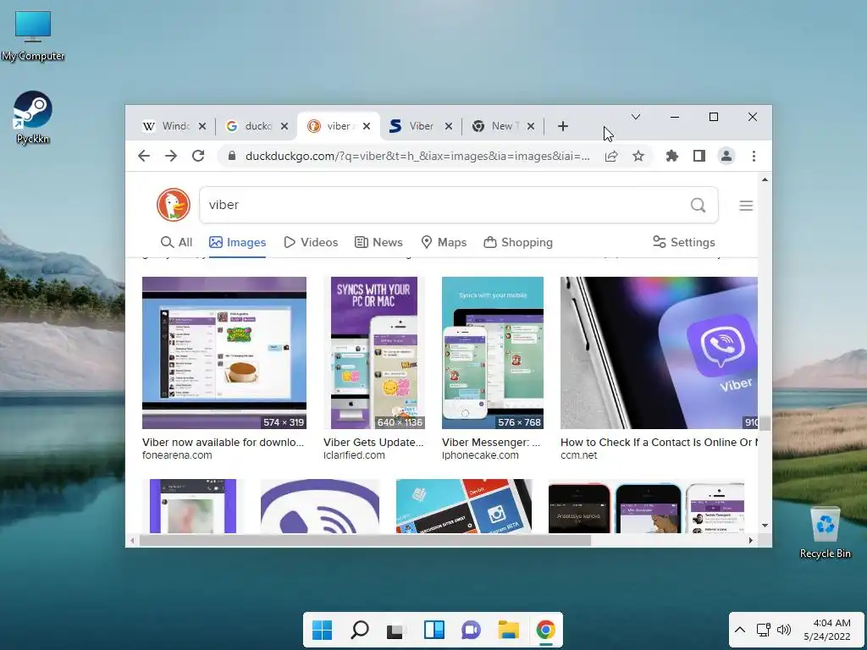
Task: Switch to Videos results tab
Action: pyautogui.click(x=311, y=242)
